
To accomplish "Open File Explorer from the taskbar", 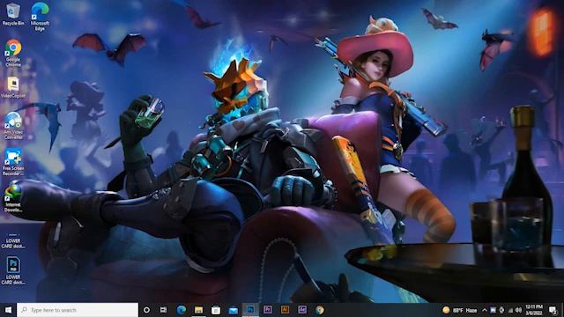I will coord(198,310).
